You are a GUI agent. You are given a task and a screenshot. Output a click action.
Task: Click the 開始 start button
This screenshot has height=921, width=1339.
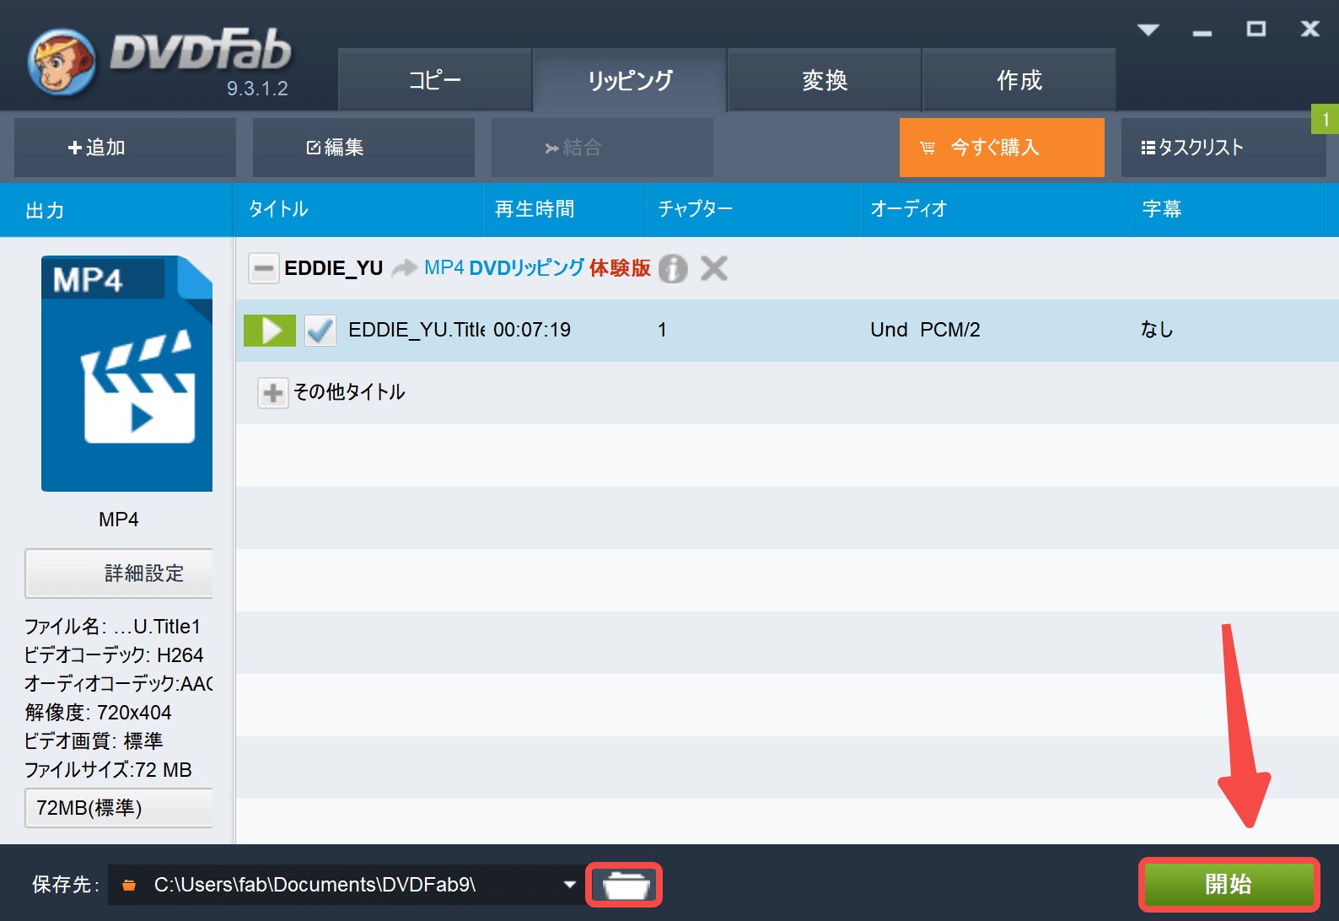(x=1229, y=884)
